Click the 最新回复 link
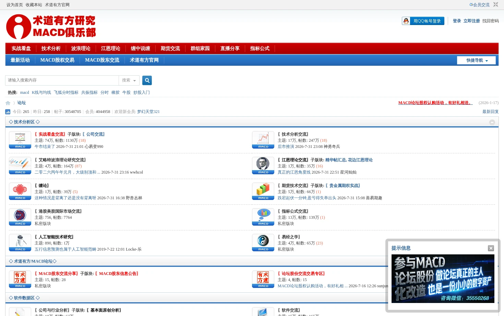This screenshot has width=504, height=316. 491,112
